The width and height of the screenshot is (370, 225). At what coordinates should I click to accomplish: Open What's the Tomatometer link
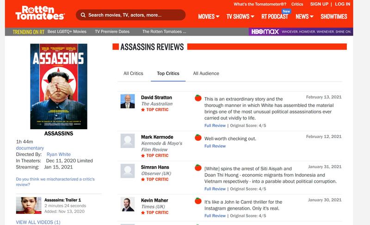pos(260,4)
